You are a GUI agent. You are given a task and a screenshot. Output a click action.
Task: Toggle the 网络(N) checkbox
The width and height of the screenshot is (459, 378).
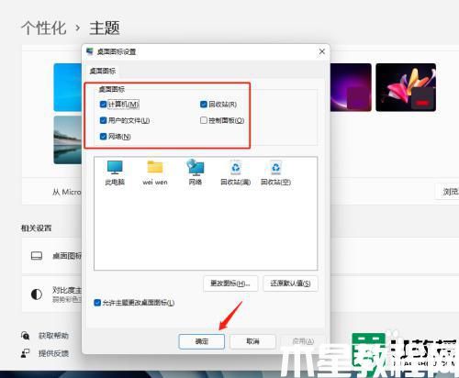point(103,136)
